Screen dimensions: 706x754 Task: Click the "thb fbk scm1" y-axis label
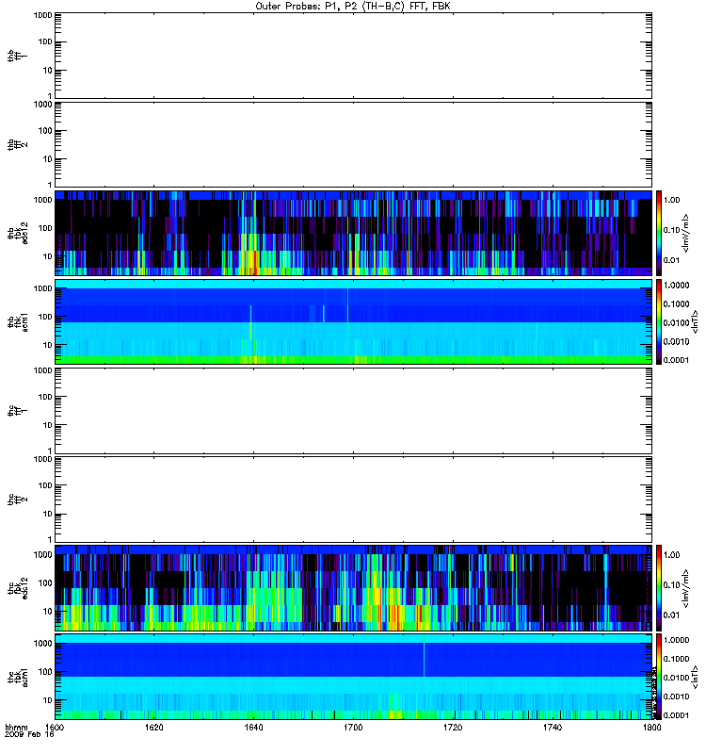(18, 321)
